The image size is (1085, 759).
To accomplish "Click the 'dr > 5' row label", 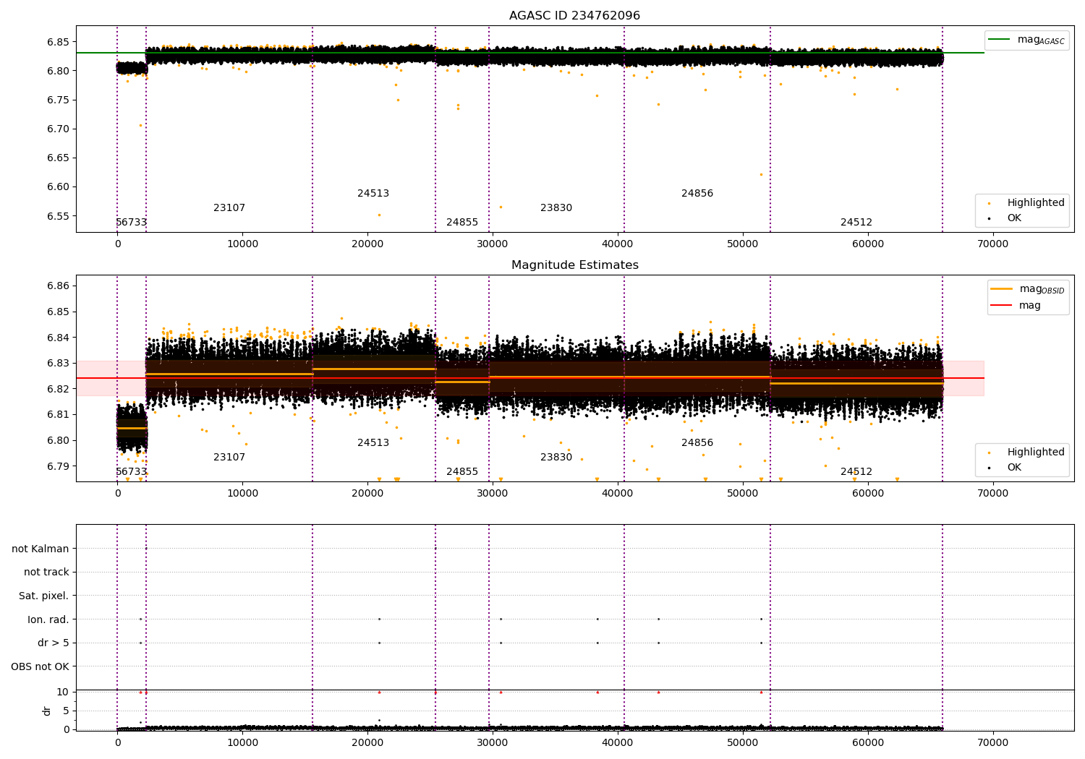I will point(54,643).
